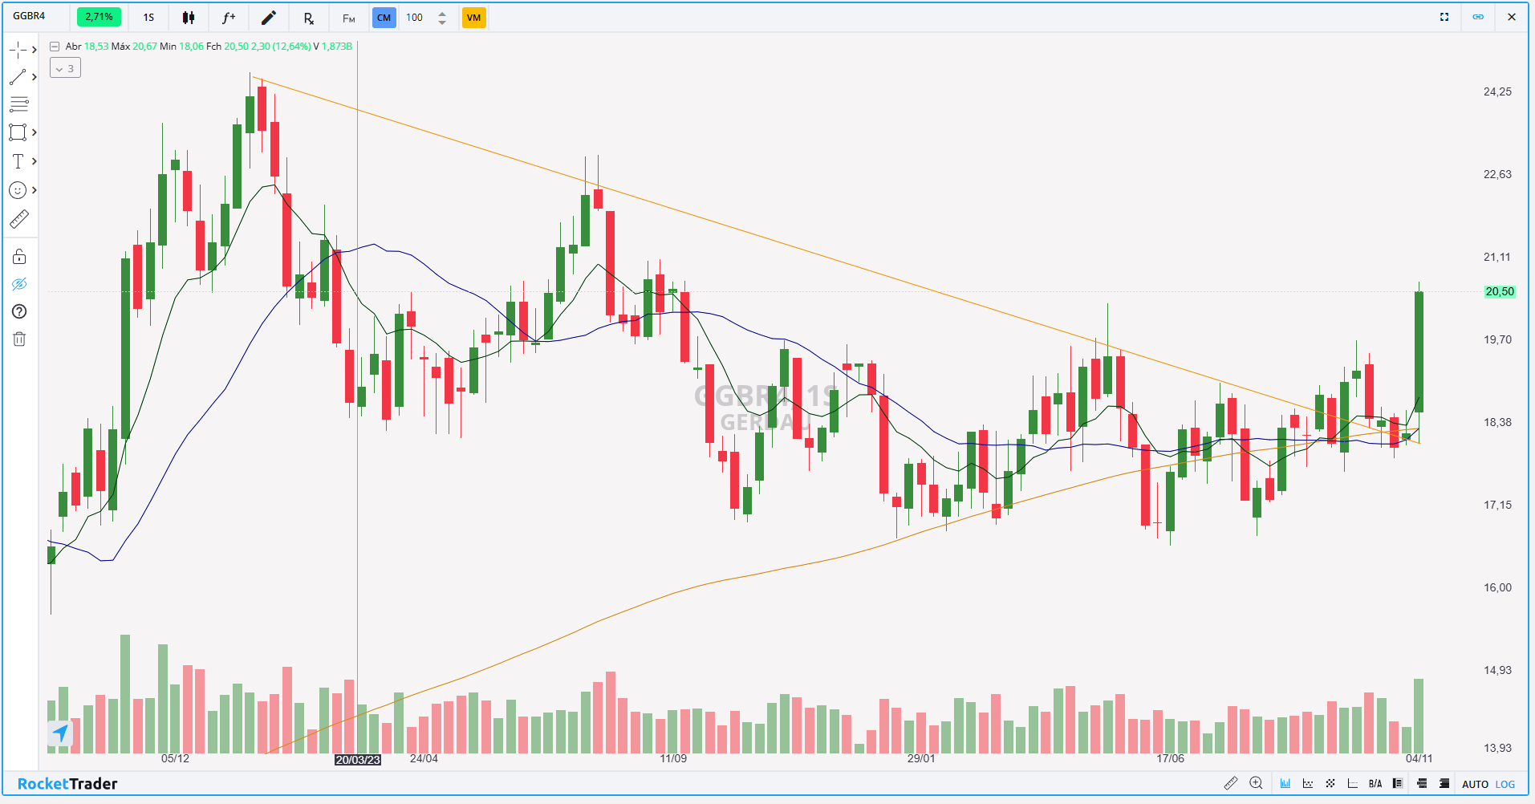This screenshot has height=804, width=1535.
Task: Expand the collapsed indicators list showing 3
Action: pos(65,68)
